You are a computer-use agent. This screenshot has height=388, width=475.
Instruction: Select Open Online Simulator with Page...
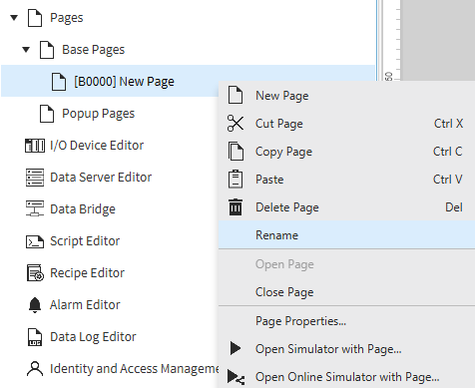[346, 377]
